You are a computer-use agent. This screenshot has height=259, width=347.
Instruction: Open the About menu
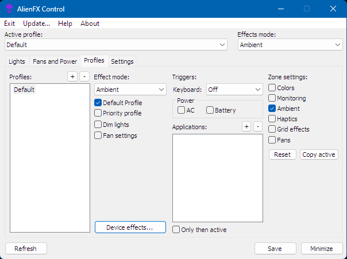point(90,24)
